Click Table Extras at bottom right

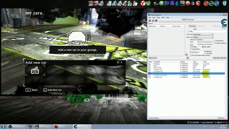click(221, 118)
